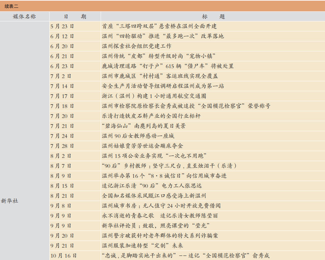
Task: Click the date cell "8月2日"
Action: [61, 156]
